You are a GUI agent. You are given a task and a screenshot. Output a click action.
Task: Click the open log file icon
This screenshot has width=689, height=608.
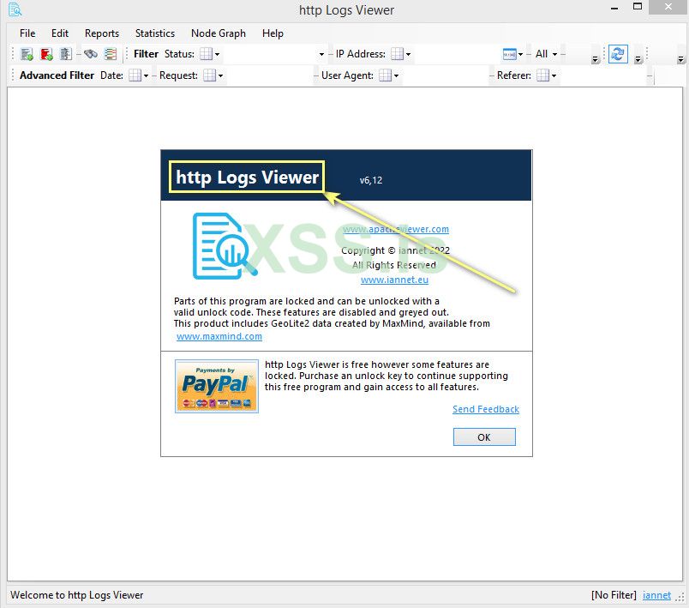[x=27, y=54]
